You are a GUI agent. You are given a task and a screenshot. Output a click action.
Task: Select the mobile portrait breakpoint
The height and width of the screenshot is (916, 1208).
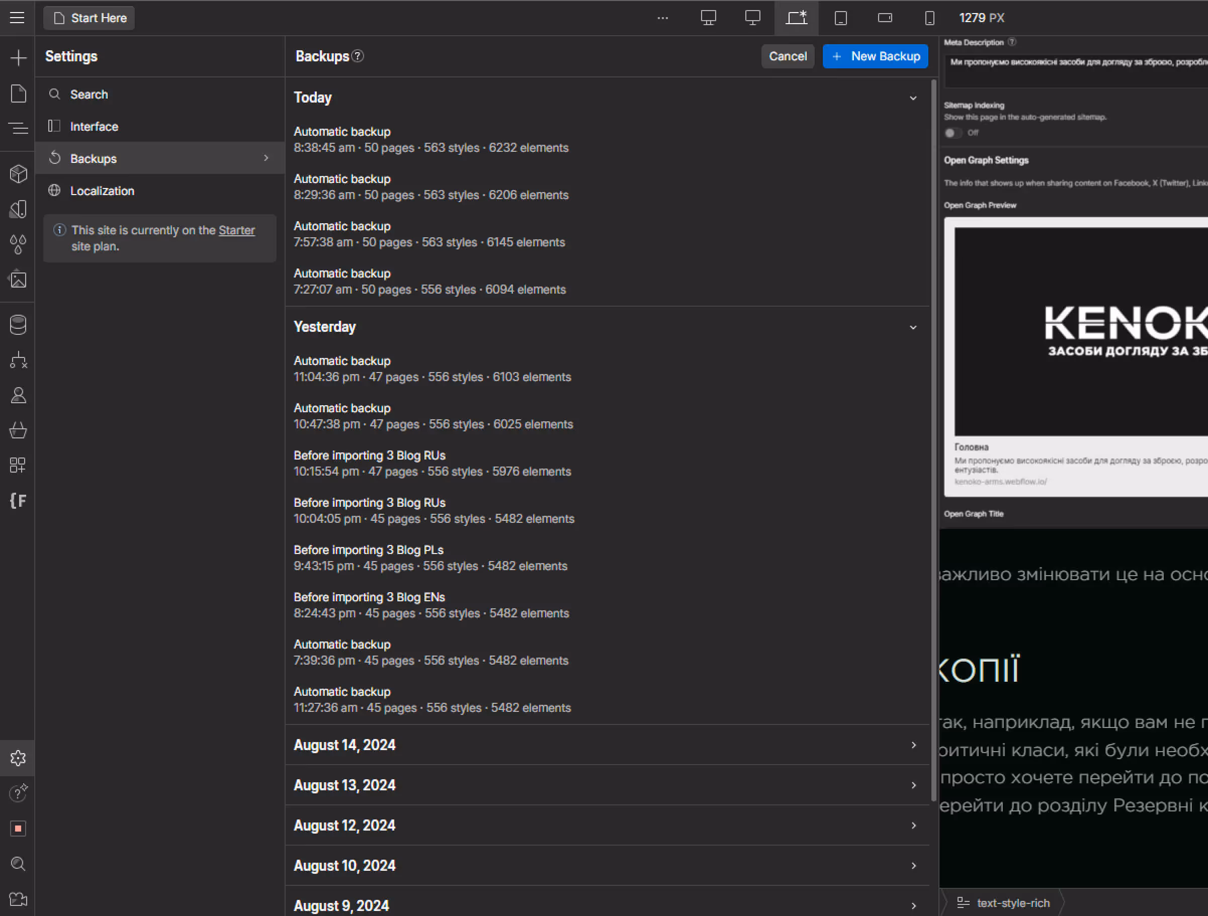[x=929, y=18]
